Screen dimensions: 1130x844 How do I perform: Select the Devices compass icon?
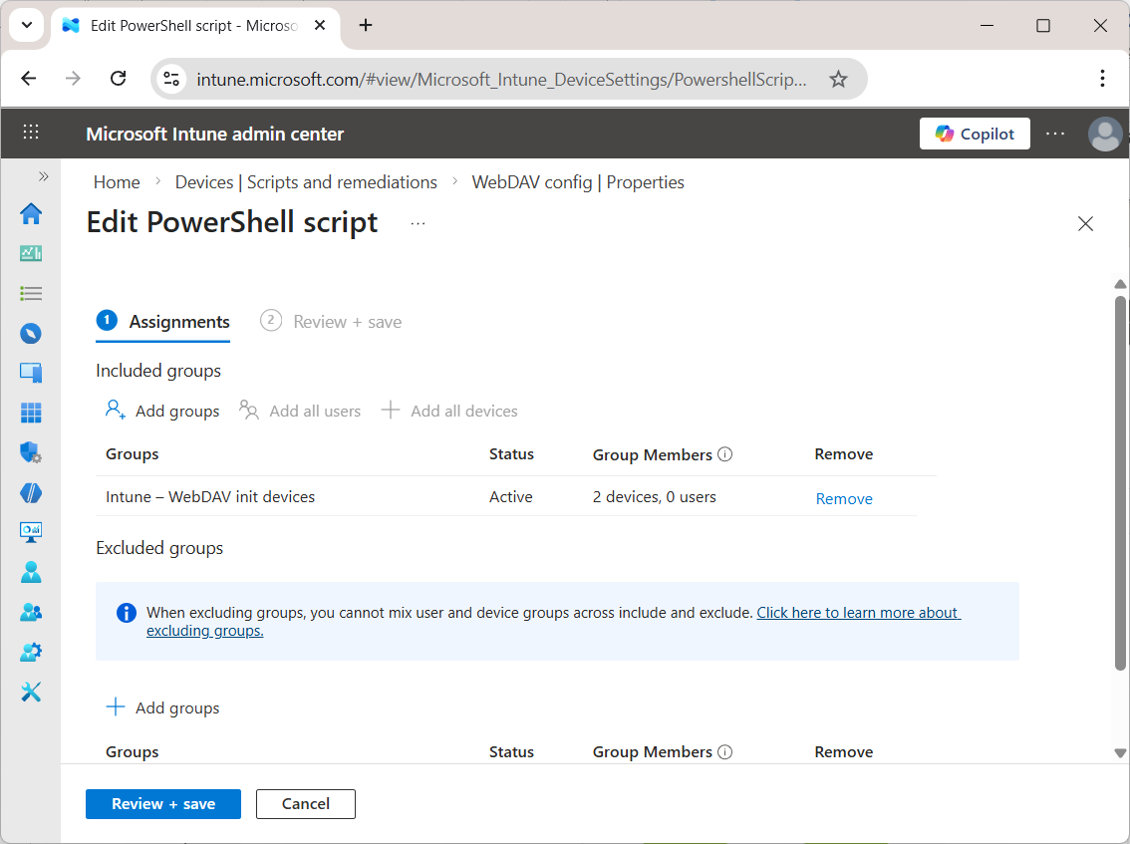30,333
